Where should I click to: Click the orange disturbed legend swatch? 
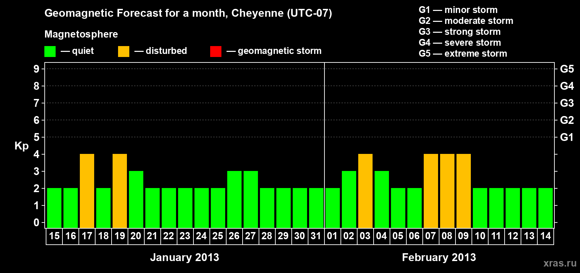pos(124,52)
